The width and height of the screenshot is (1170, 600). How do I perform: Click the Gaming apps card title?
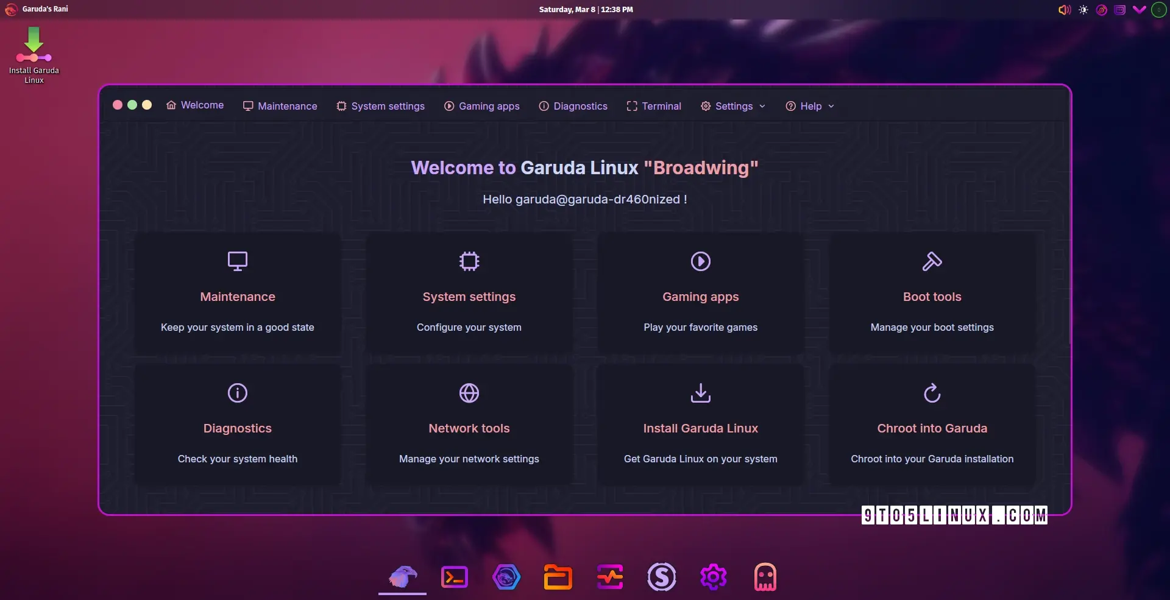tap(701, 297)
